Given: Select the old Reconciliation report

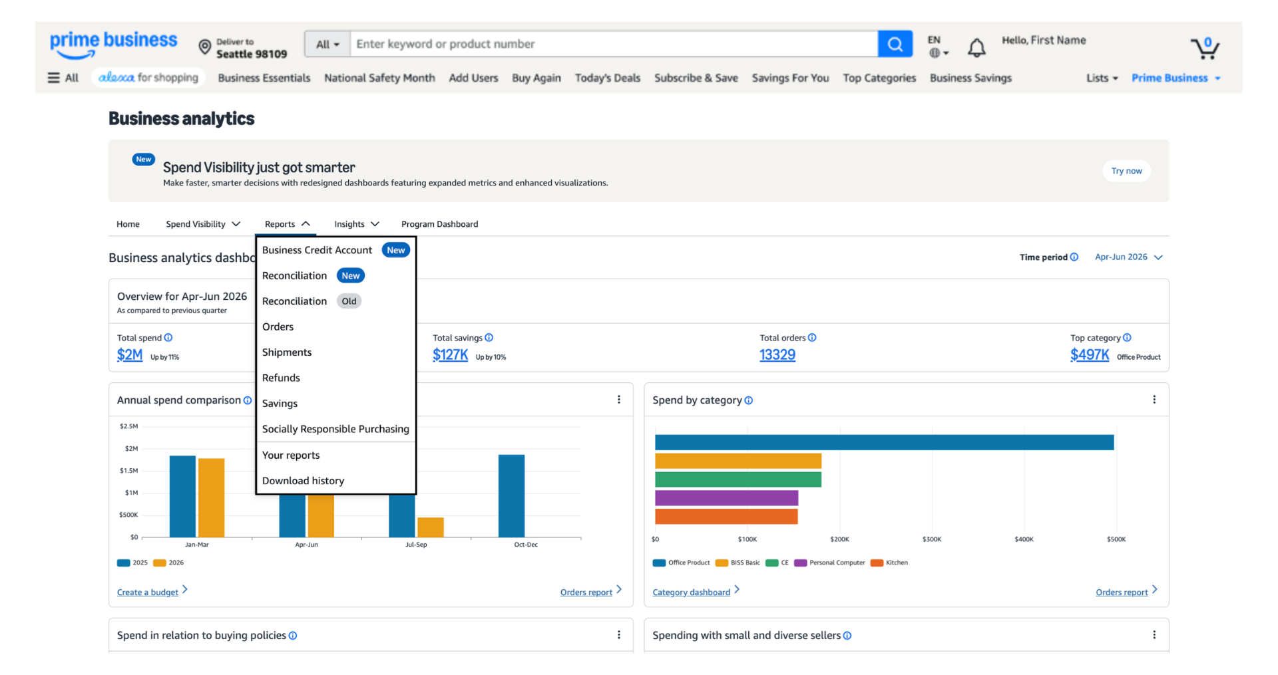Looking at the screenshot, I should point(335,301).
